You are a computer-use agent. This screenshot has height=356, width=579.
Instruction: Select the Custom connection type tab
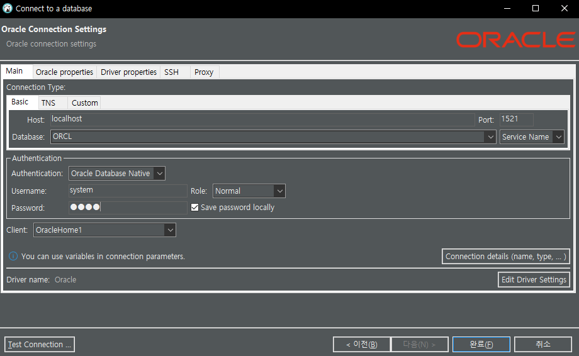84,103
